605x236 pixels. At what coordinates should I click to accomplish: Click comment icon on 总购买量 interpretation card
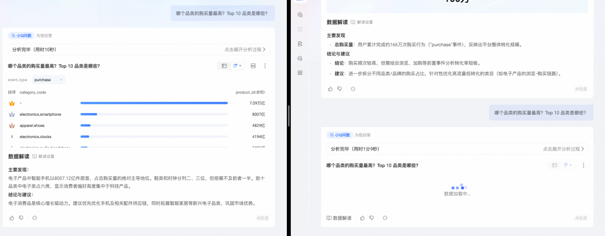[x=353, y=88]
